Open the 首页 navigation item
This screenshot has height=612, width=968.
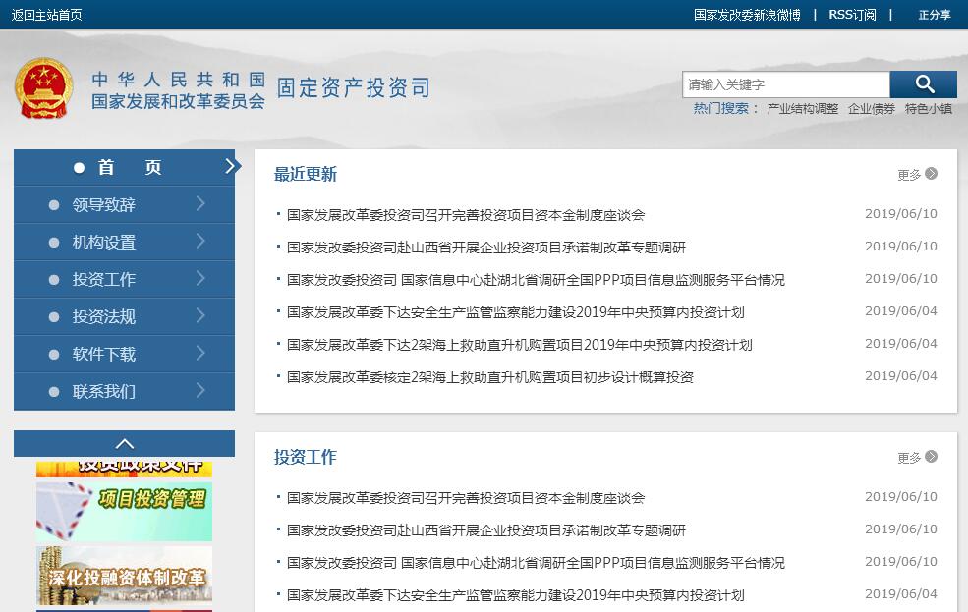124,168
